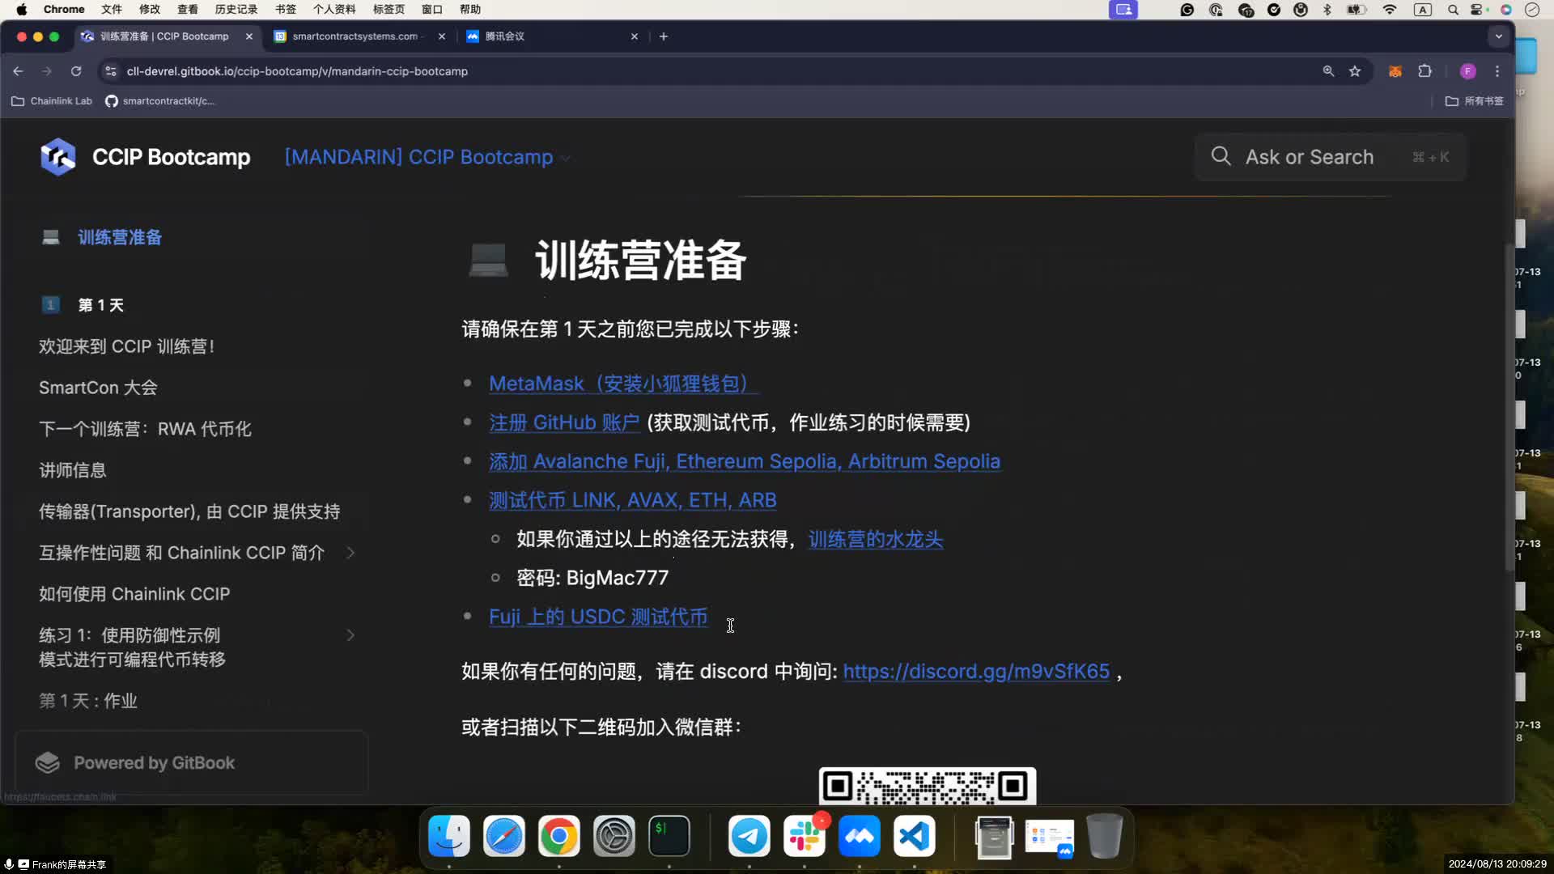Open 添加 Avalanche Fuji, Ethereum Sepolia link

coord(745,461)
